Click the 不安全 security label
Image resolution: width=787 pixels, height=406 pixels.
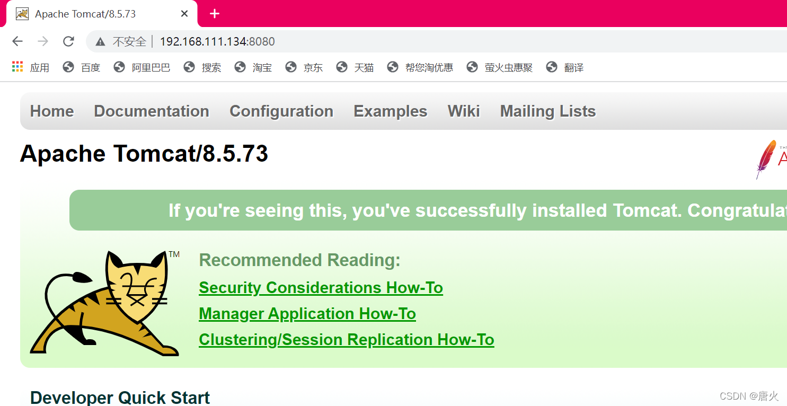coord(129,41)
